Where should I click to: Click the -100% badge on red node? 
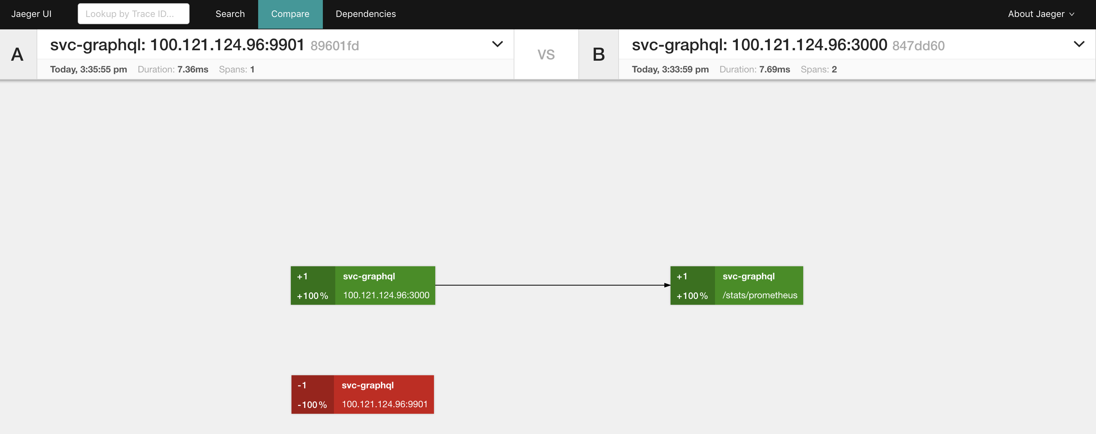[312, 405]
